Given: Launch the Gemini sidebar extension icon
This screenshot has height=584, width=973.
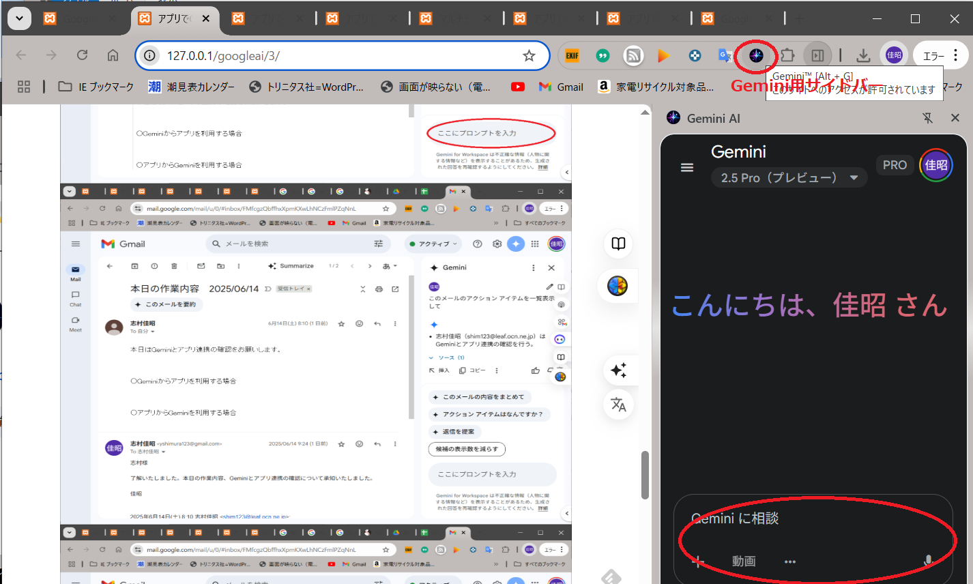Looking at the screenshot, I should coord(756,56).
